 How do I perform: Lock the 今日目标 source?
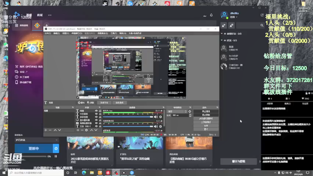[100, 114]
